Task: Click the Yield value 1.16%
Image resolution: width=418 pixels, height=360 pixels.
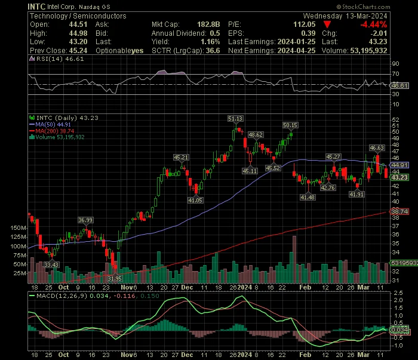Action: coord(210,42)
